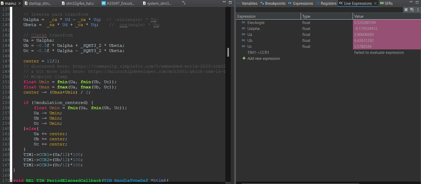
Task: Select the Ua expression row
Action: [328, 35]
